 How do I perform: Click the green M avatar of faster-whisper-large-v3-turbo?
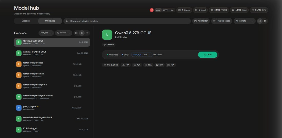(x=19, y=97)
